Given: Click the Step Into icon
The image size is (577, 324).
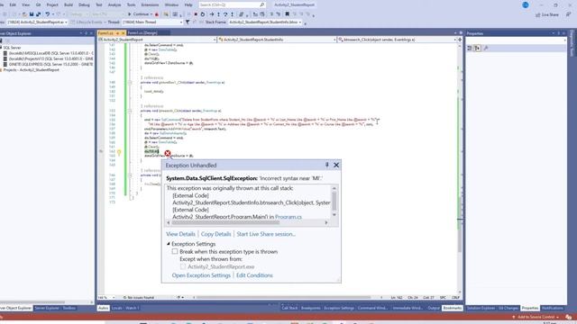Looking at the screenshot, I should point(218,14).
